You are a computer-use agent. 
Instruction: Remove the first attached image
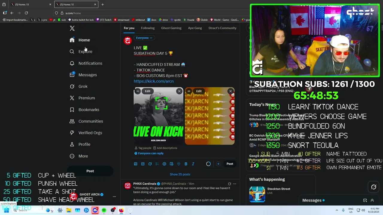click(x=179, y=91)
